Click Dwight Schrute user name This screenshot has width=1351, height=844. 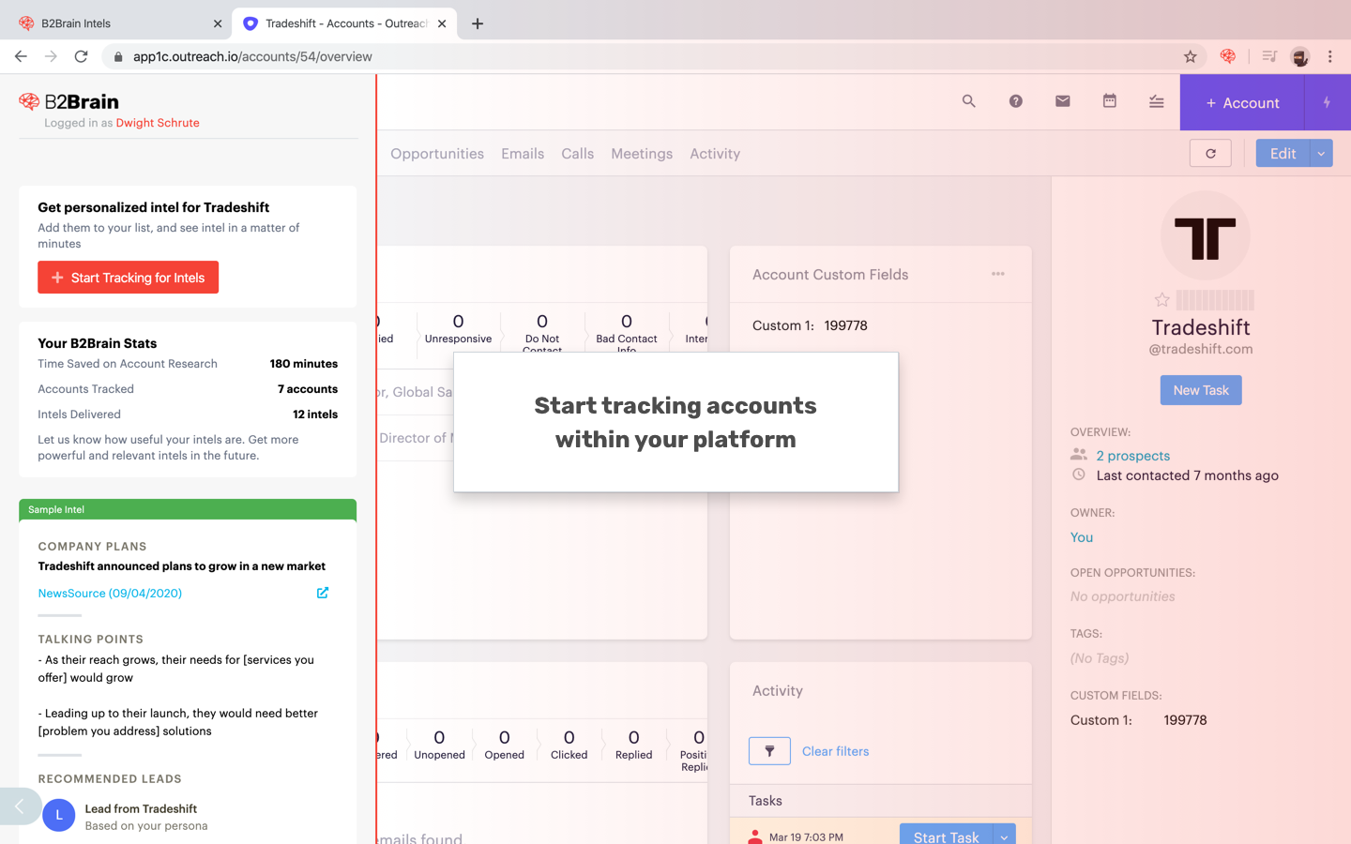coord(158,123)
